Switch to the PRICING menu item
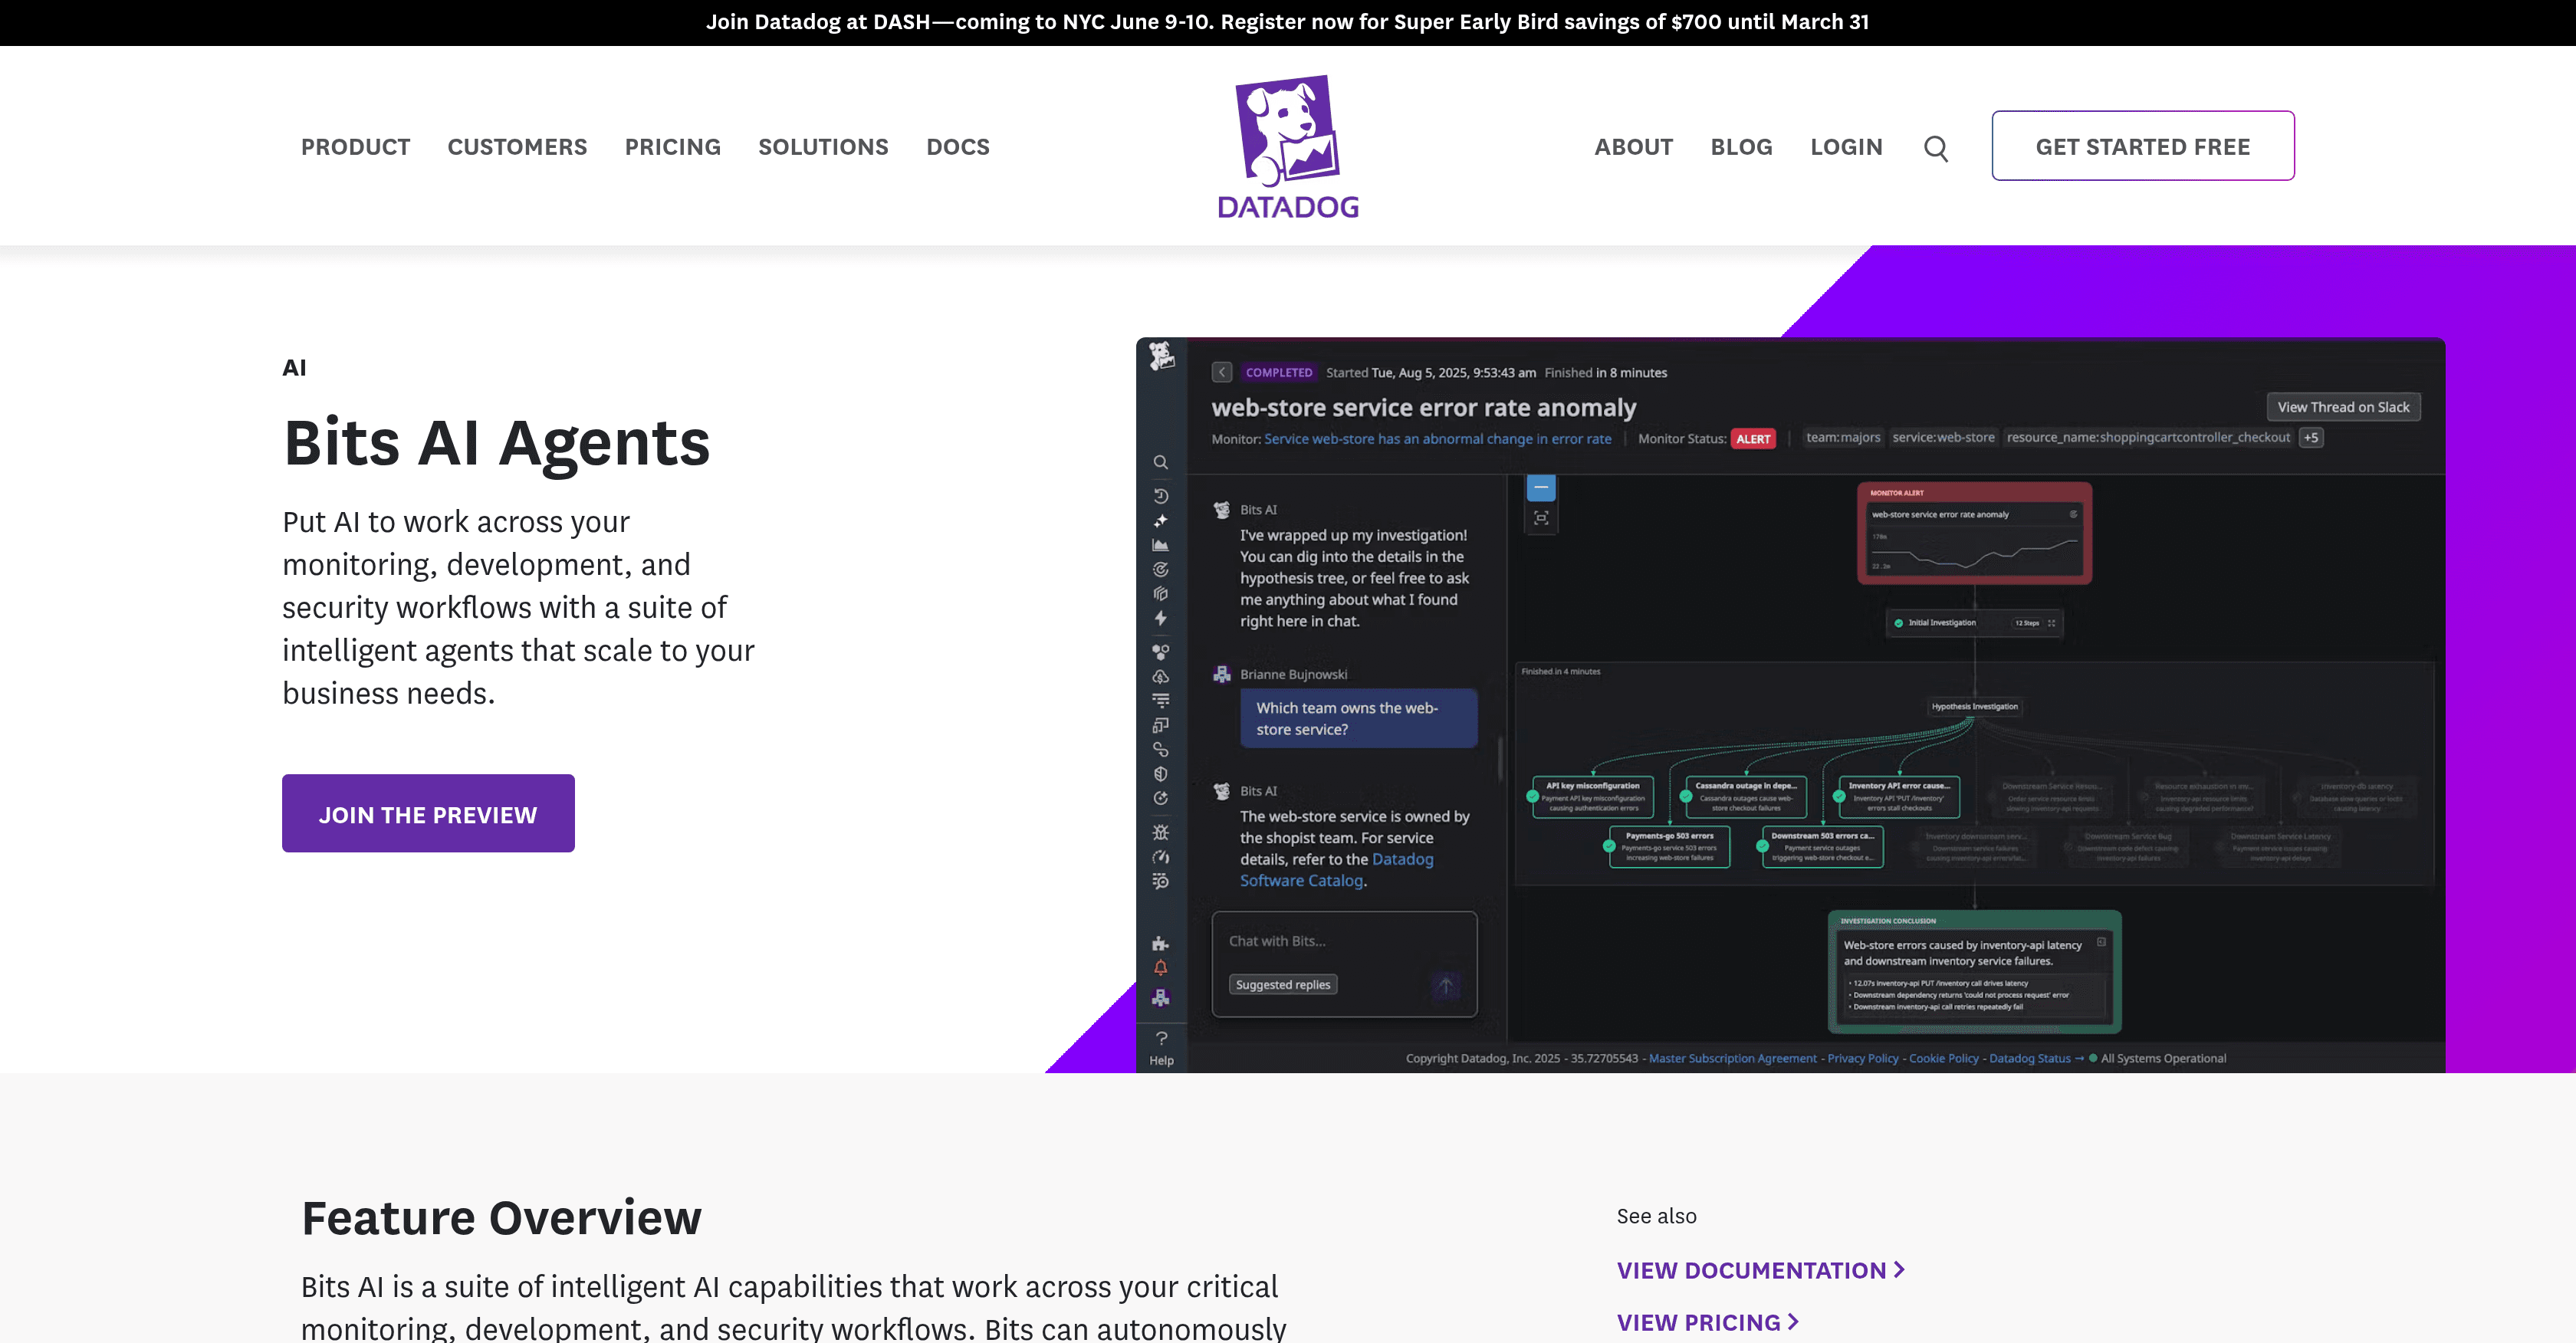This screenshot has height=1343, width=2576. tap(673, 147)
